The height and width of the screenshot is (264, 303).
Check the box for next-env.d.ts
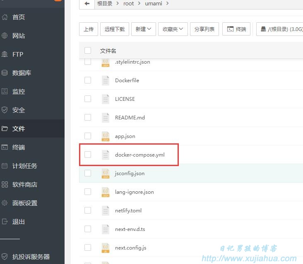pos(88,229)
